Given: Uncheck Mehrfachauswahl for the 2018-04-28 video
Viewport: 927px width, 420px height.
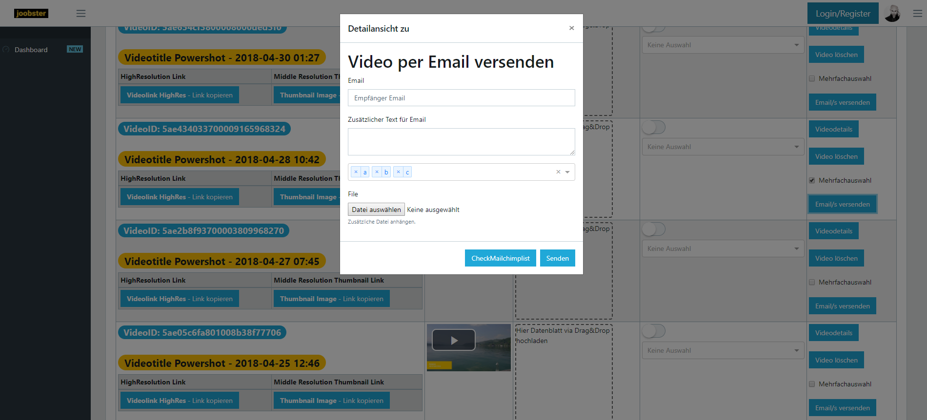Looking at the screenshot, I should 812,180.
